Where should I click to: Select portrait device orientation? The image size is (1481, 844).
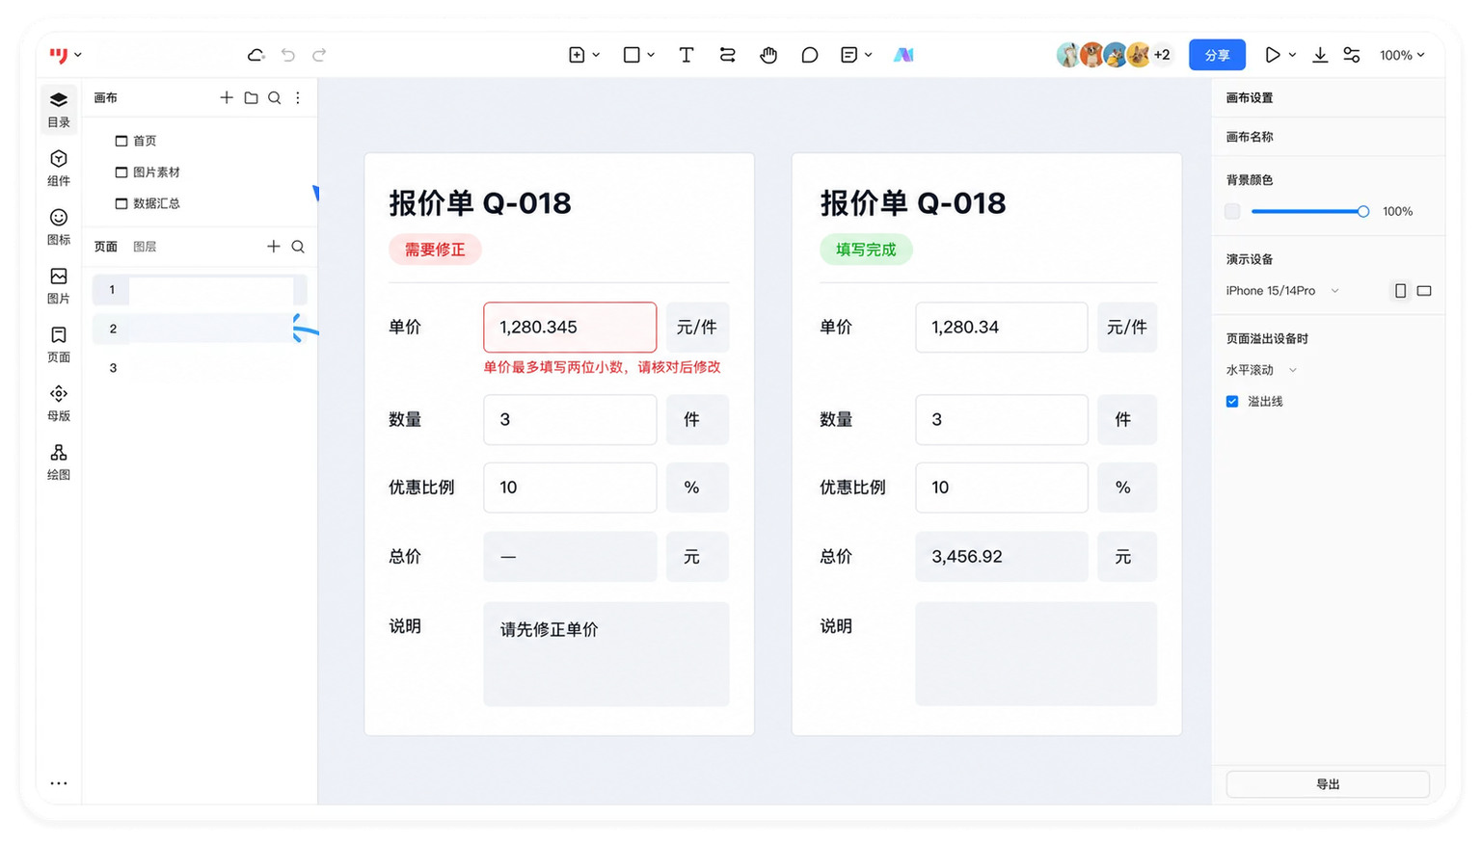point(1401,290)
